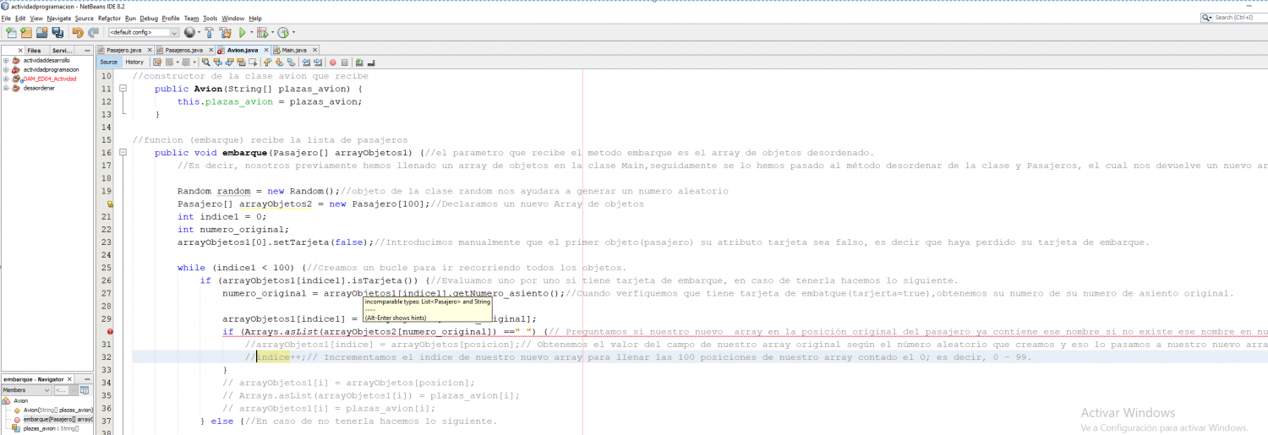The height and width of the screenshot is (435, 1268).
Task: Click the Uncomment editor toolbar icon
Action: [x=371, y=62]
